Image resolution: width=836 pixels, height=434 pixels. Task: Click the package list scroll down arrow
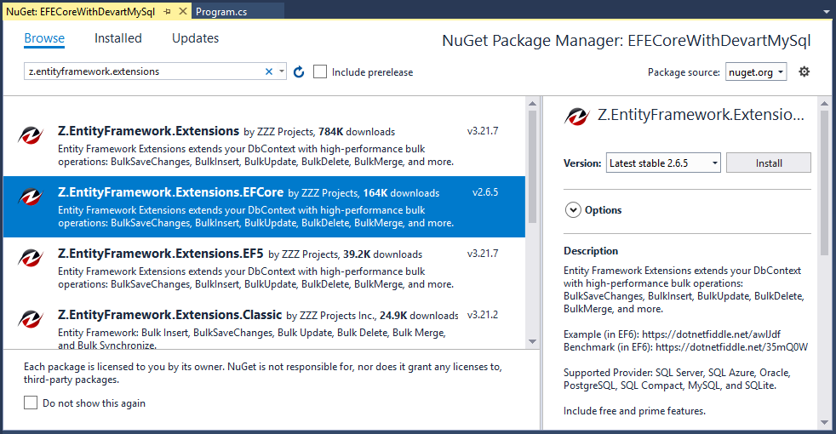pos(532,341)
